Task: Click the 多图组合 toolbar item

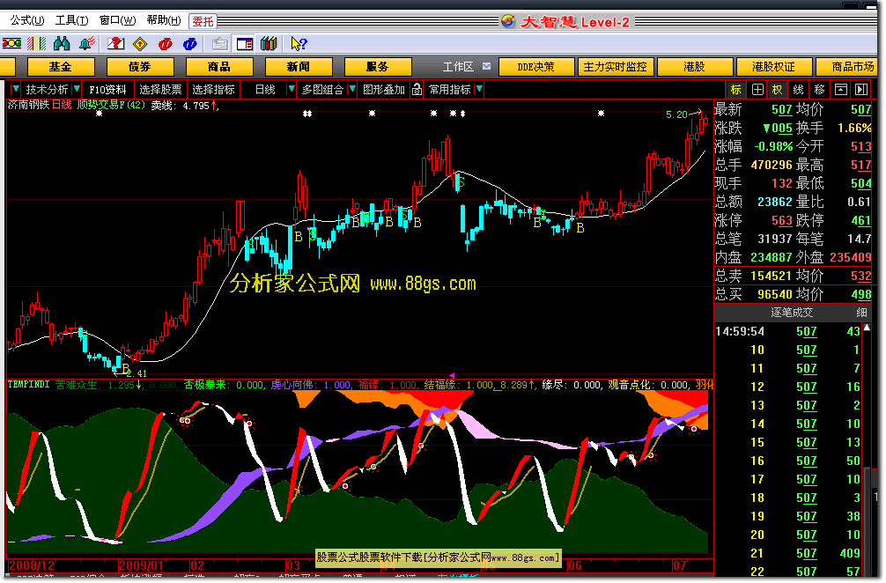Action: pyautogui.click(x=322, y=89)
